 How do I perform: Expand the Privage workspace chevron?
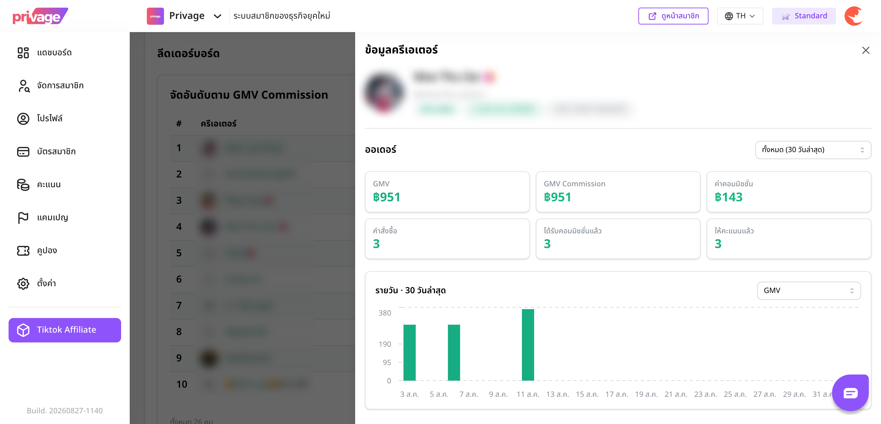(217, 16)
